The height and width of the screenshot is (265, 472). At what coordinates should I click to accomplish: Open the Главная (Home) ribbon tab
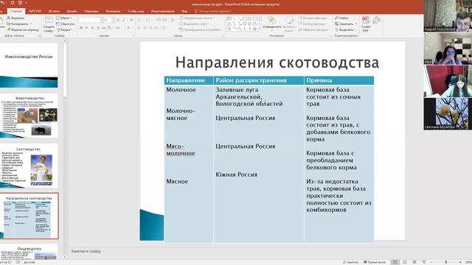(16, 11)
